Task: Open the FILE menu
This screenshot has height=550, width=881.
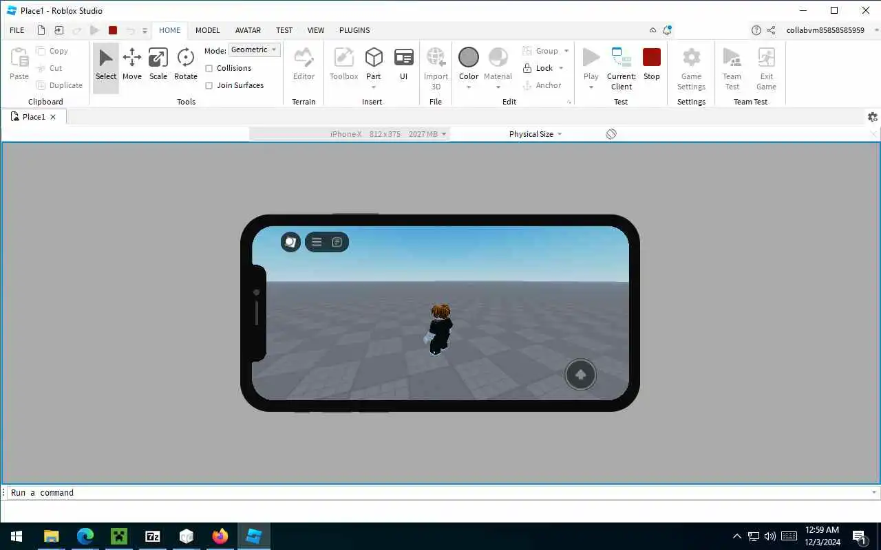Action: pyautogui.click(x=17, y=30)
